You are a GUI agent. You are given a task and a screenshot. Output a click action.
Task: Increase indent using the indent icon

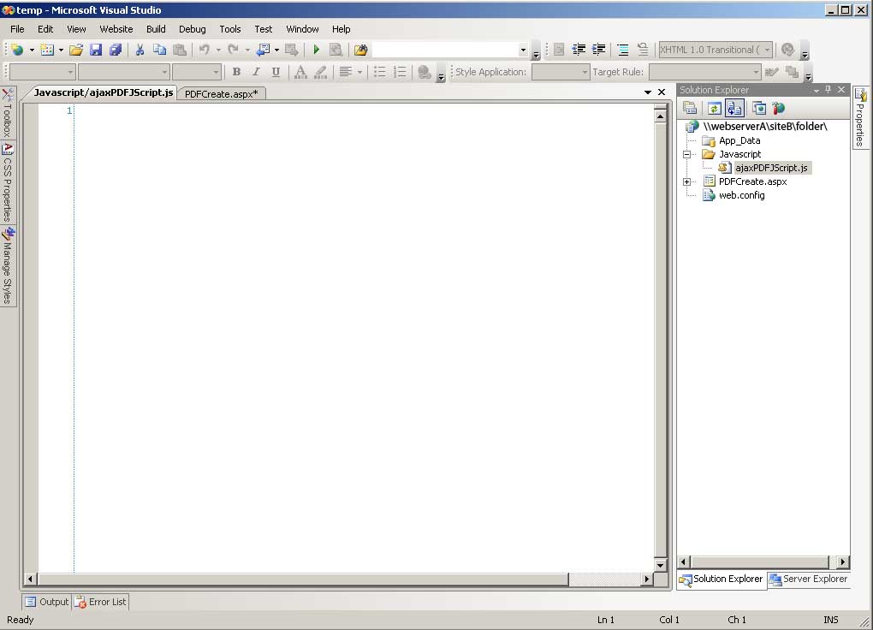coord(598,50)
